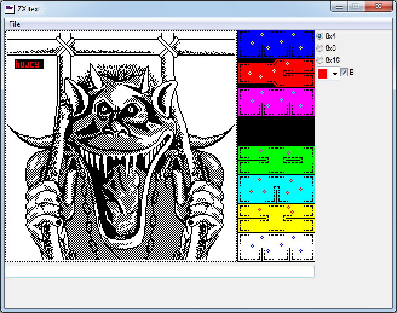Select the 8x8 font size option
The width and height of the screenshot is (397, 313).
point(327,48)
